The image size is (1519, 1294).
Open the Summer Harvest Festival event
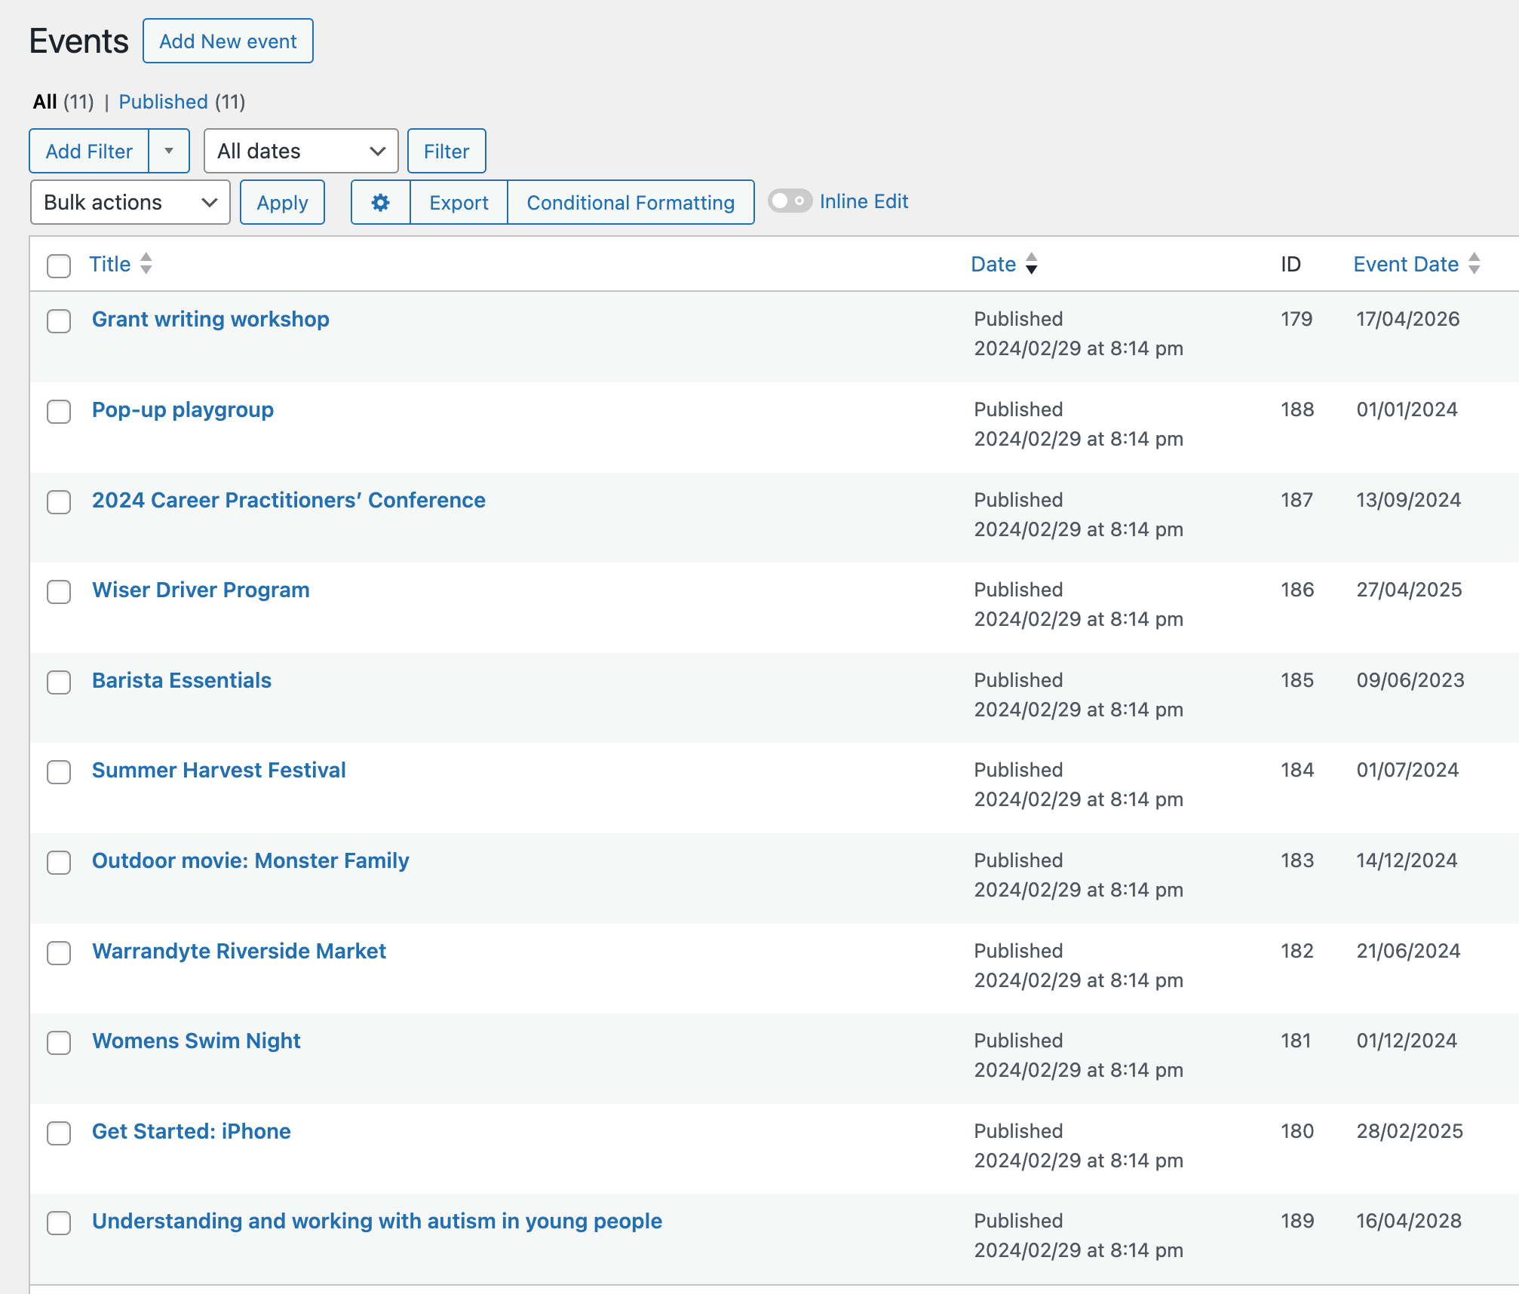tap(219, 770)
